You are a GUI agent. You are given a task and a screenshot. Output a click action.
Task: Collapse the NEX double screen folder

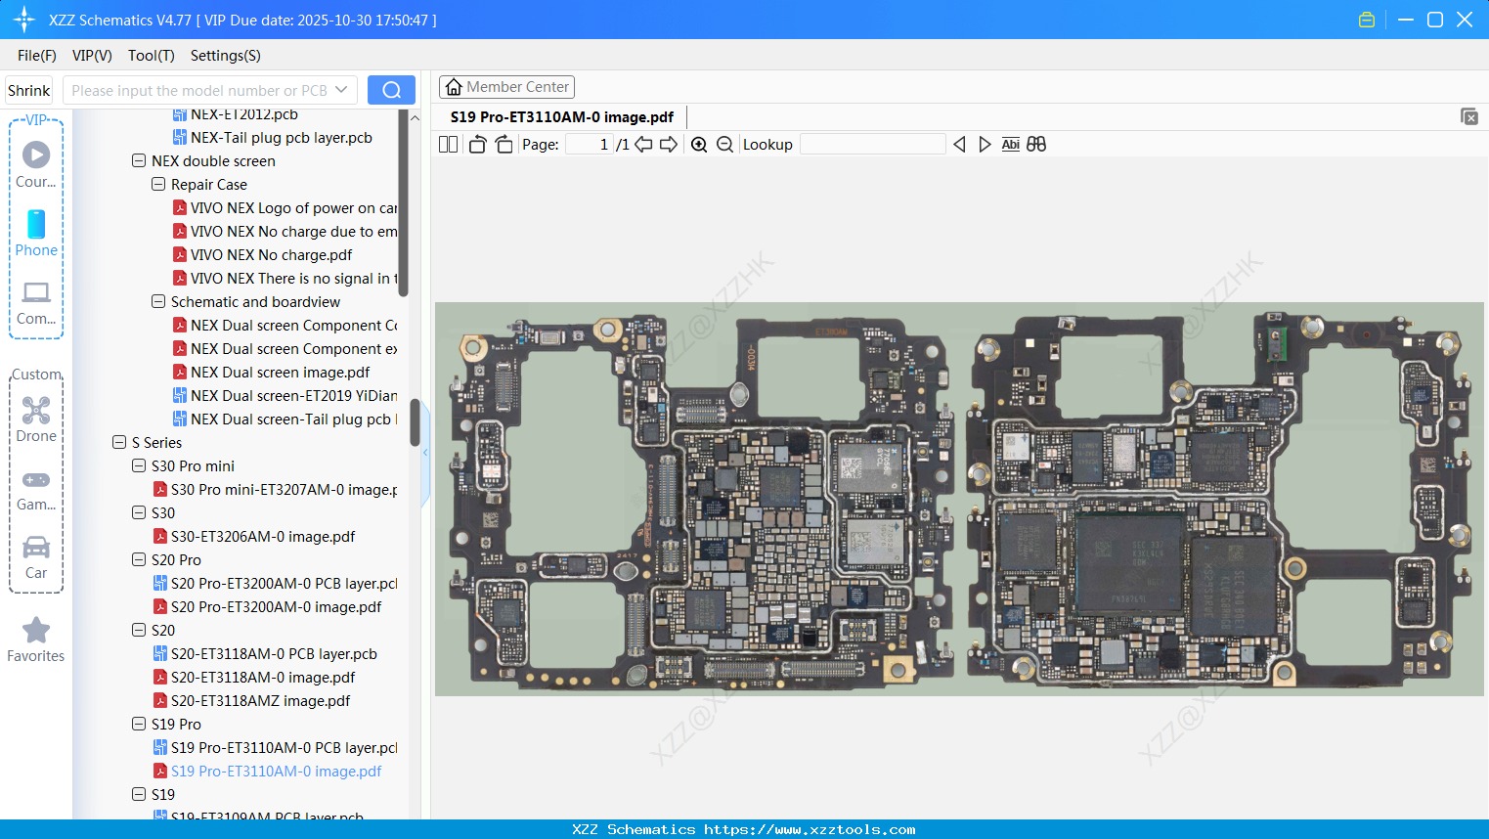click(x=139, y=161)
